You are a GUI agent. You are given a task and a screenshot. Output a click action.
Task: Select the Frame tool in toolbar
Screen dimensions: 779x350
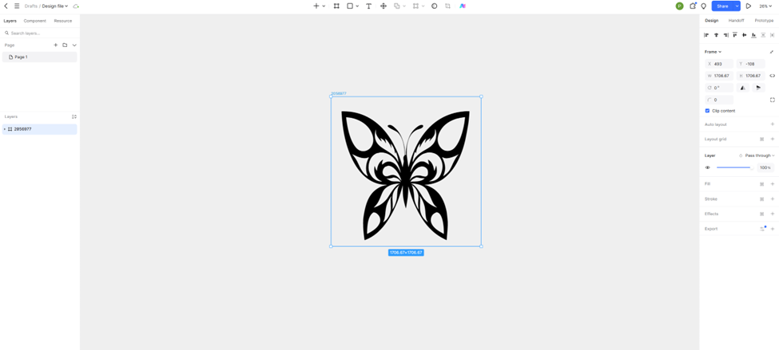(336, 6)
